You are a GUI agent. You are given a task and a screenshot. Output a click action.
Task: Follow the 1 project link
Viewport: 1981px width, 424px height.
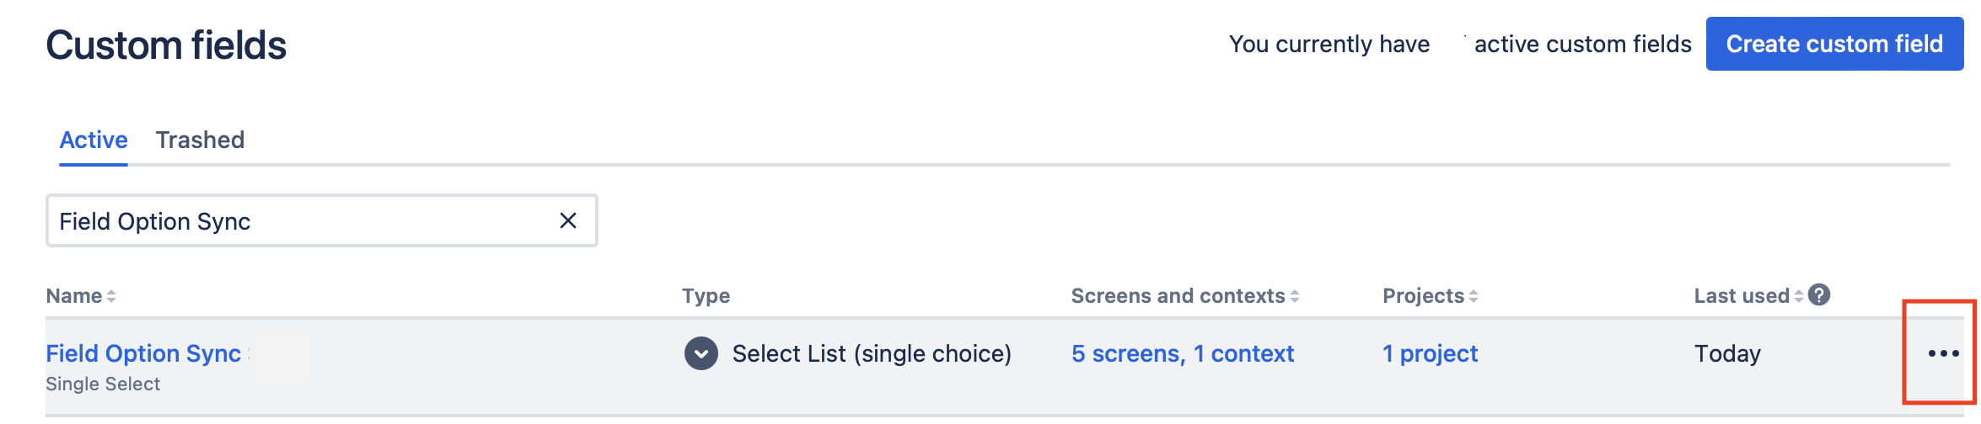tap(1430, 353)
